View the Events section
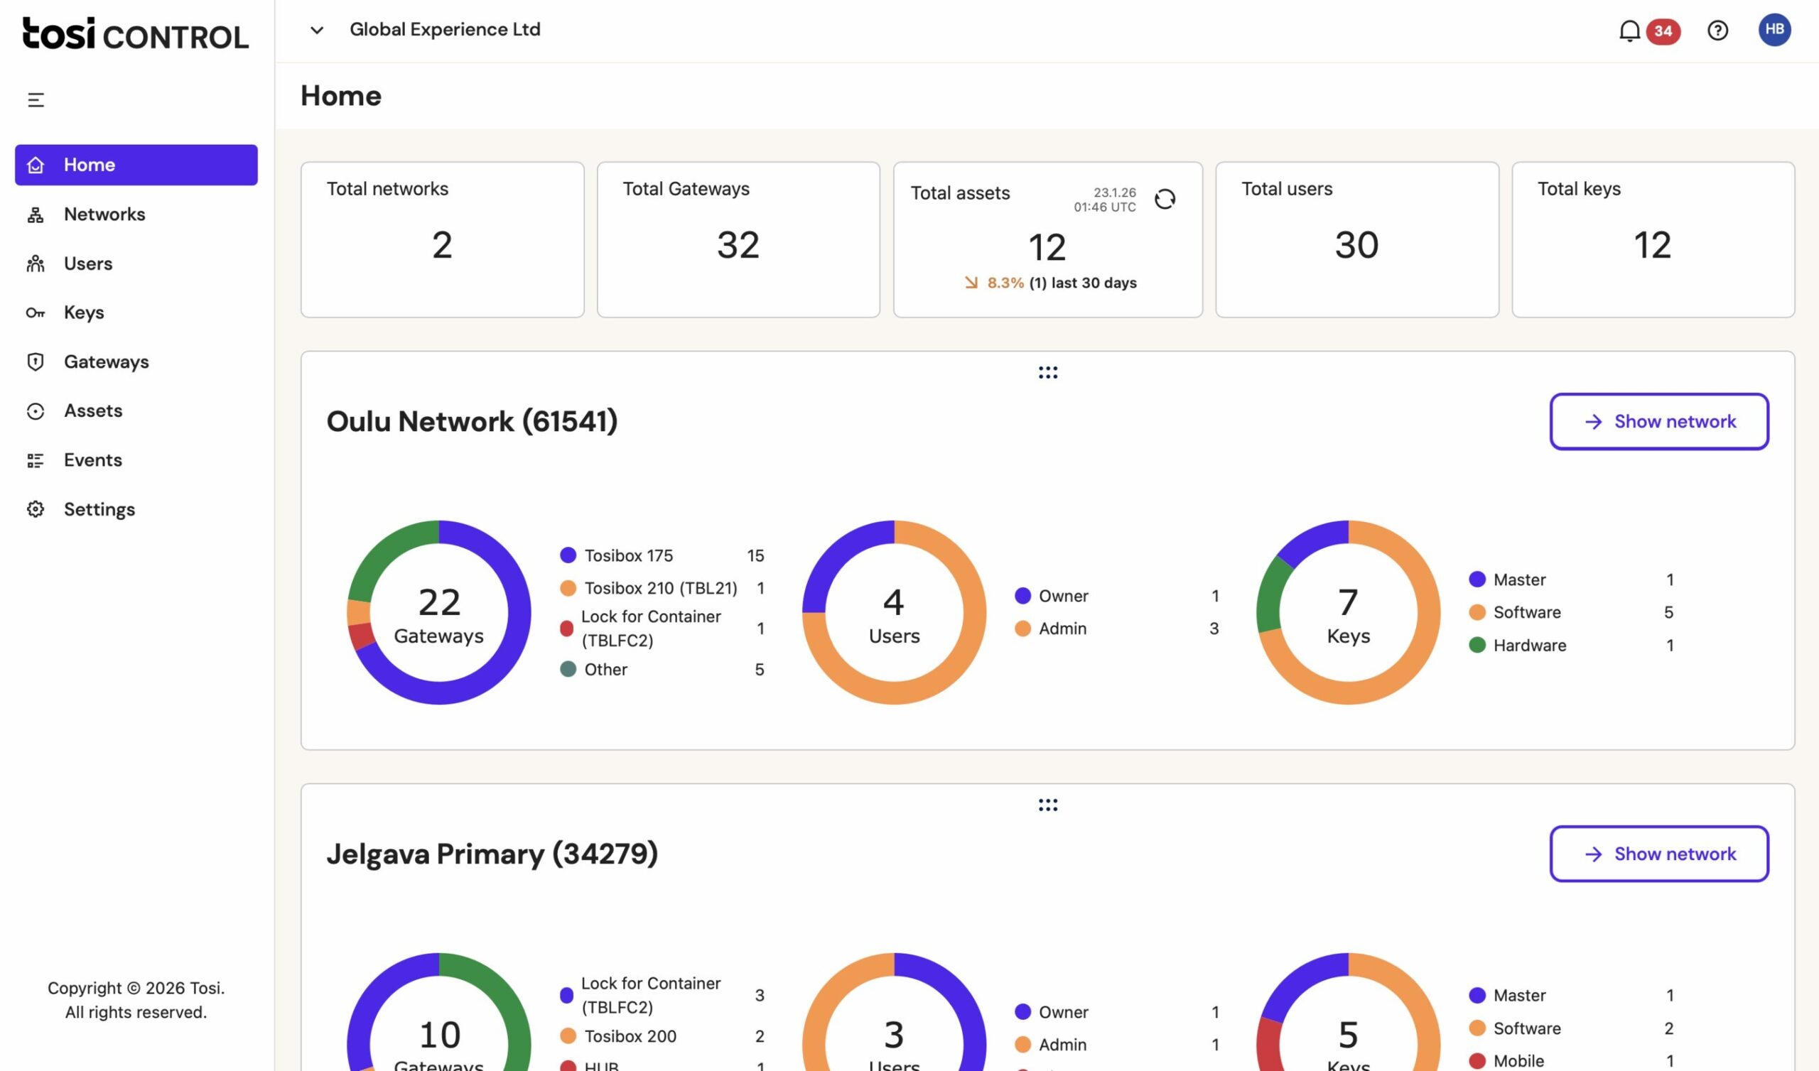The height and width of the screenshot is (1071, 1819). pos(92,459)
